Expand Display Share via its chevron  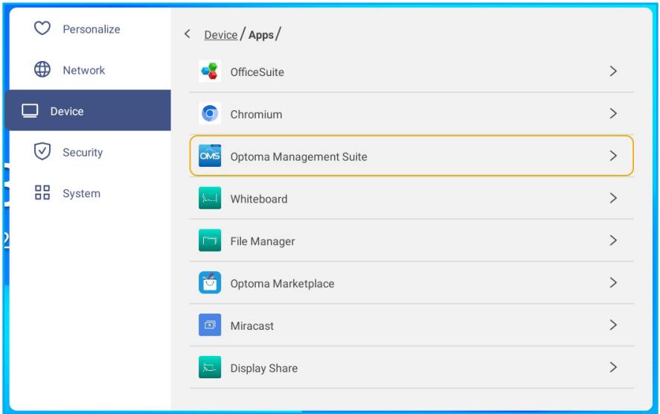613,367
